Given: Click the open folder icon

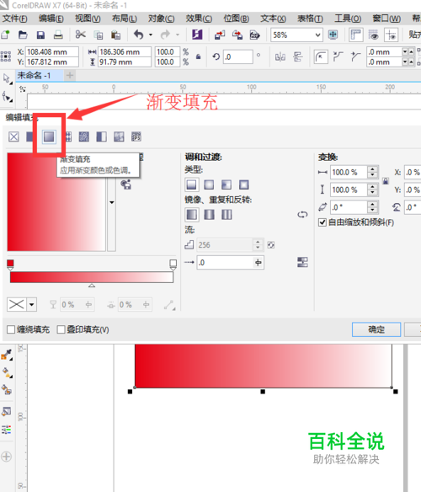Looking at the screenshot, I should tap(23, 35).
